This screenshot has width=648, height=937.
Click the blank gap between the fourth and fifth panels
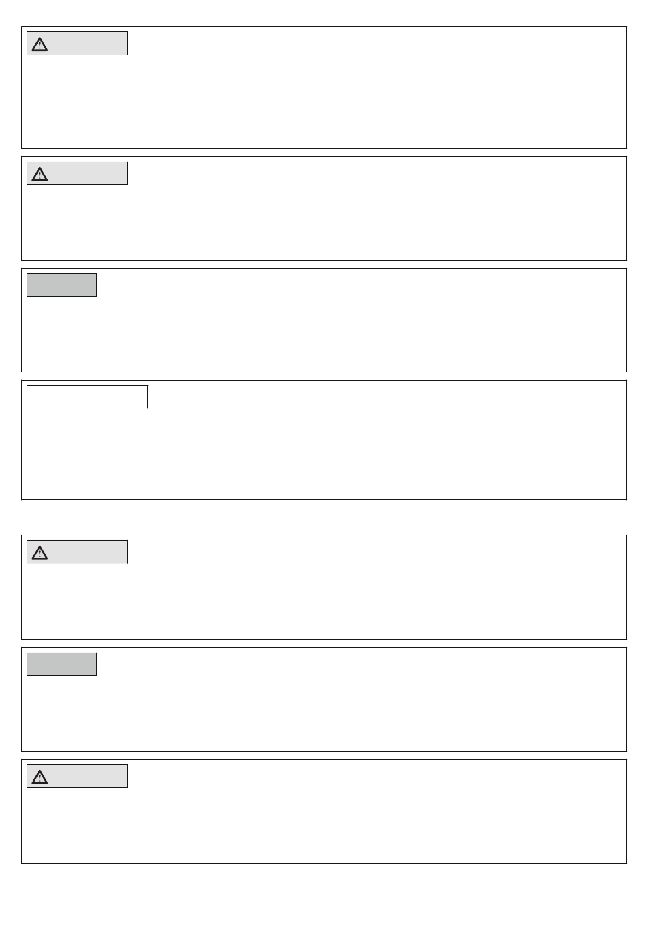point(324,518)
